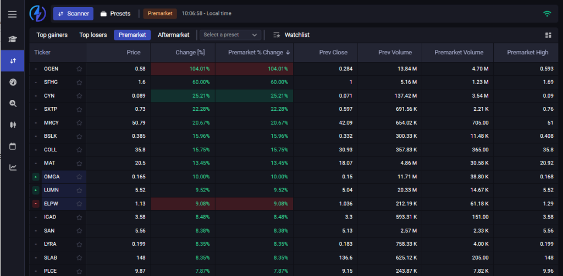Open the gauge dashboard sidebar icon
The image size is (563, 276).
(13, 82)
